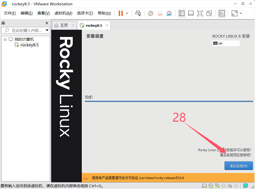Toggle Unity mode icon
The width and height of the screenshot is (255, 189).
209,13
